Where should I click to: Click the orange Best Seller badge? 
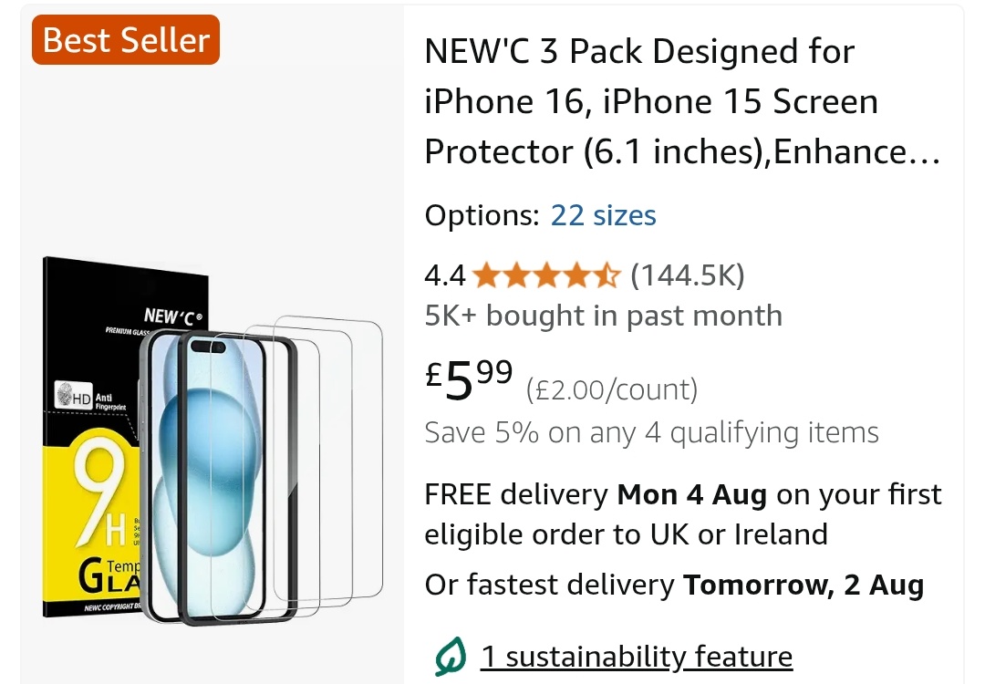click(126, 40)
